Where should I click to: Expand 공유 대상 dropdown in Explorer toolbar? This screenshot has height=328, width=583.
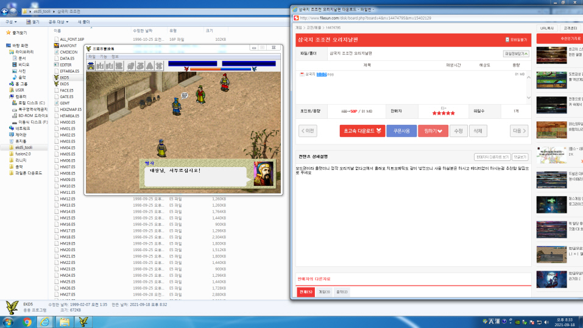tap(58, 22)
